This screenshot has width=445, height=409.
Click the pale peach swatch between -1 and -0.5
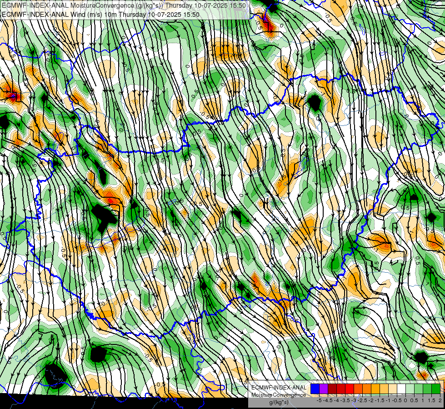[393, 389]
